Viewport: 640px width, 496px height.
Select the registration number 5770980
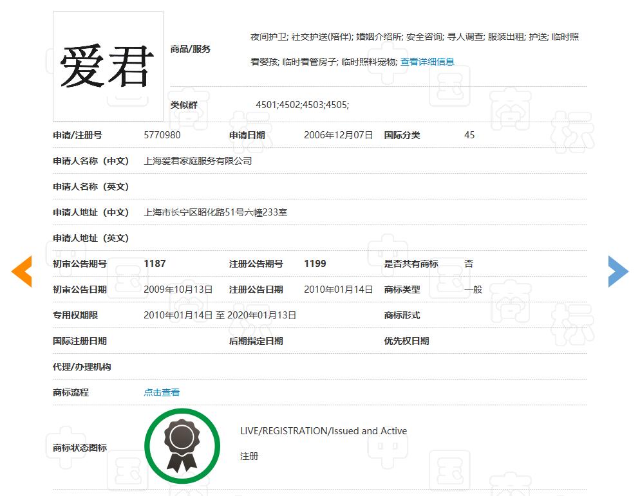pyautogui.click(x=162, y=135)
